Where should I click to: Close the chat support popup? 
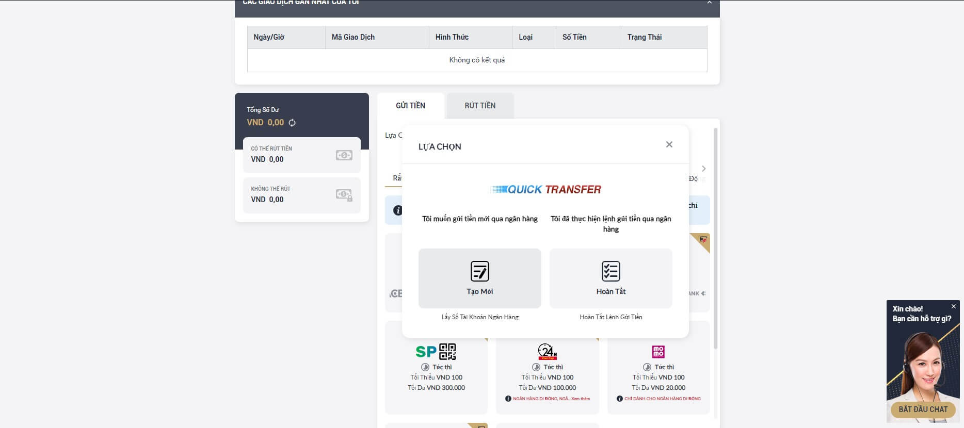click(954, 306)
